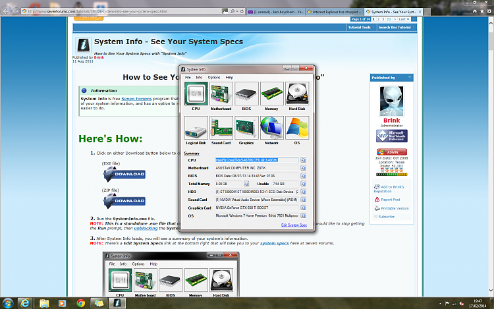Click the Report Post link
The height and width of the screenshot is (309, 494).
pyautogui.click(x=391, y=200)
